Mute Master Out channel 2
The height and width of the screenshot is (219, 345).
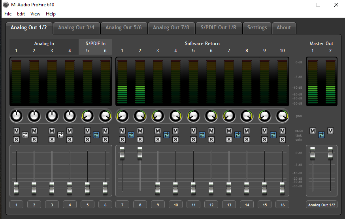click(330, 131)
